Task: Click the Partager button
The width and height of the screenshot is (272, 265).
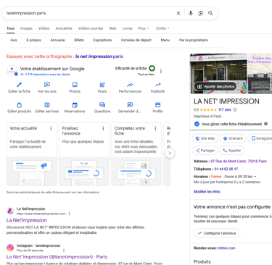Action: tap(205, 151)
